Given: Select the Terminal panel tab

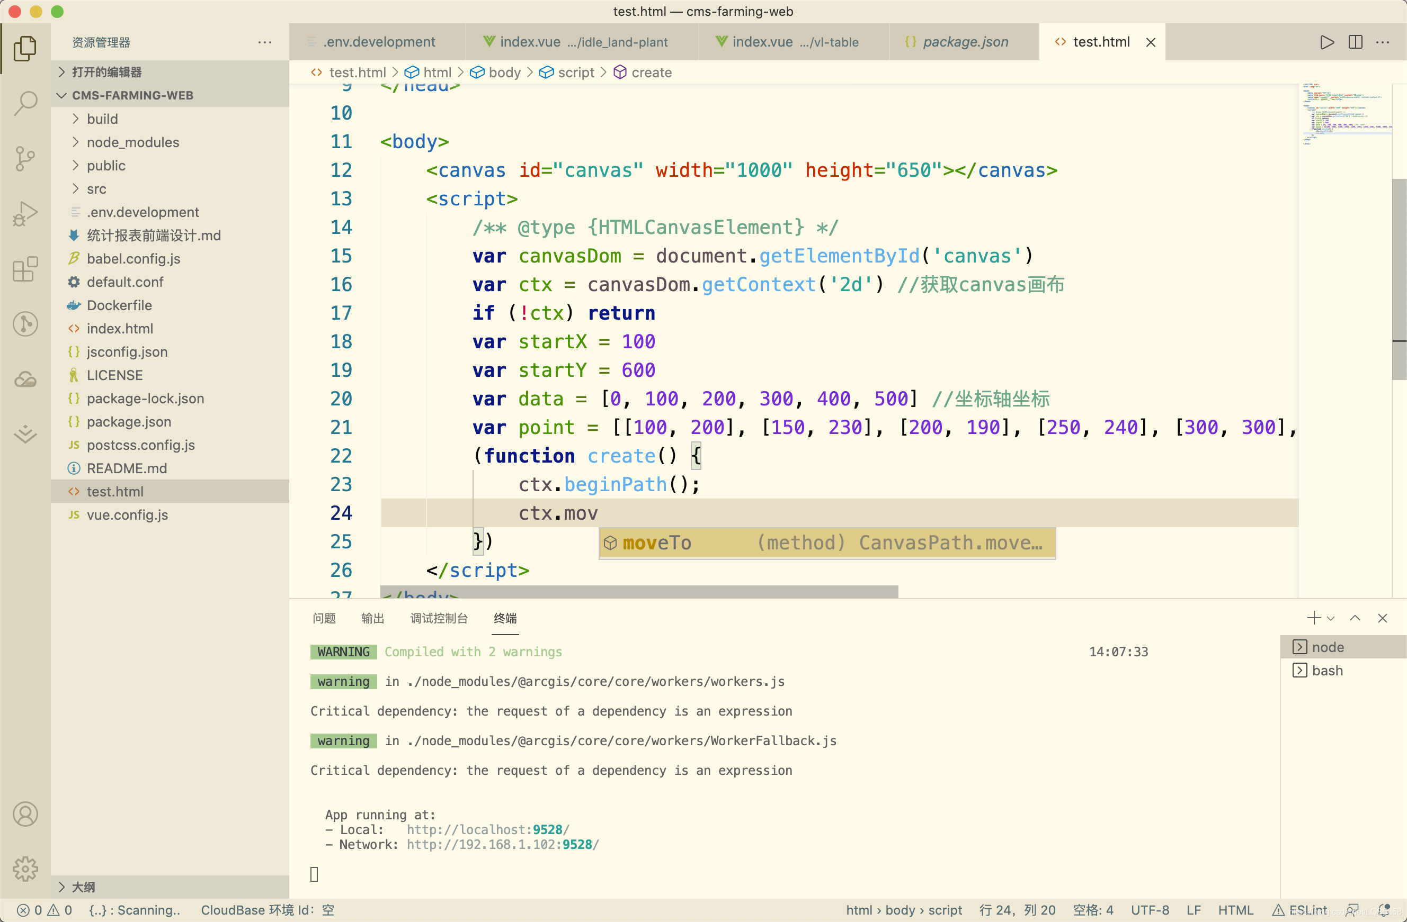Looking at the screenshot, I should [505, 618].
